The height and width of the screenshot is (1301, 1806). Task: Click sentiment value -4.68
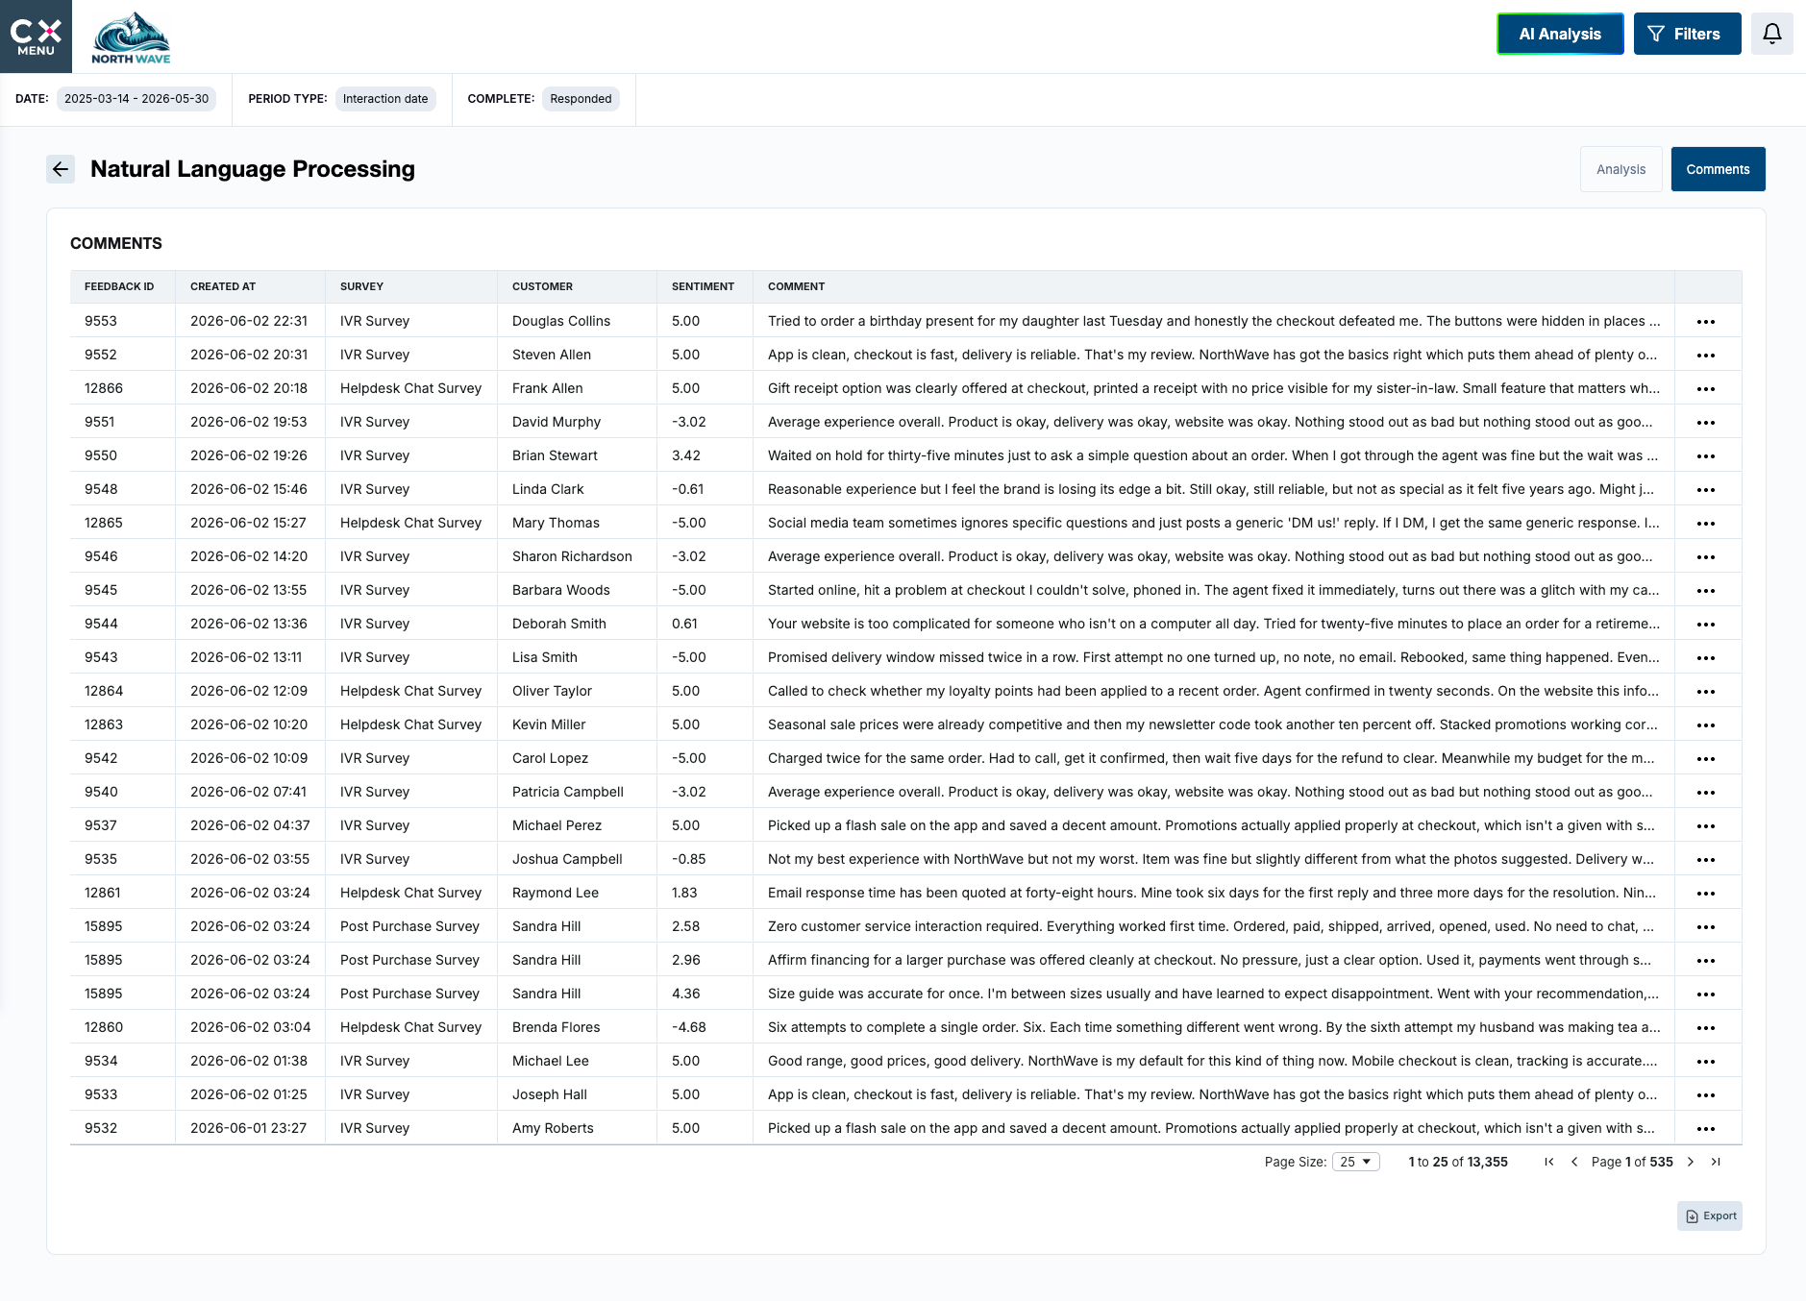688,1027
